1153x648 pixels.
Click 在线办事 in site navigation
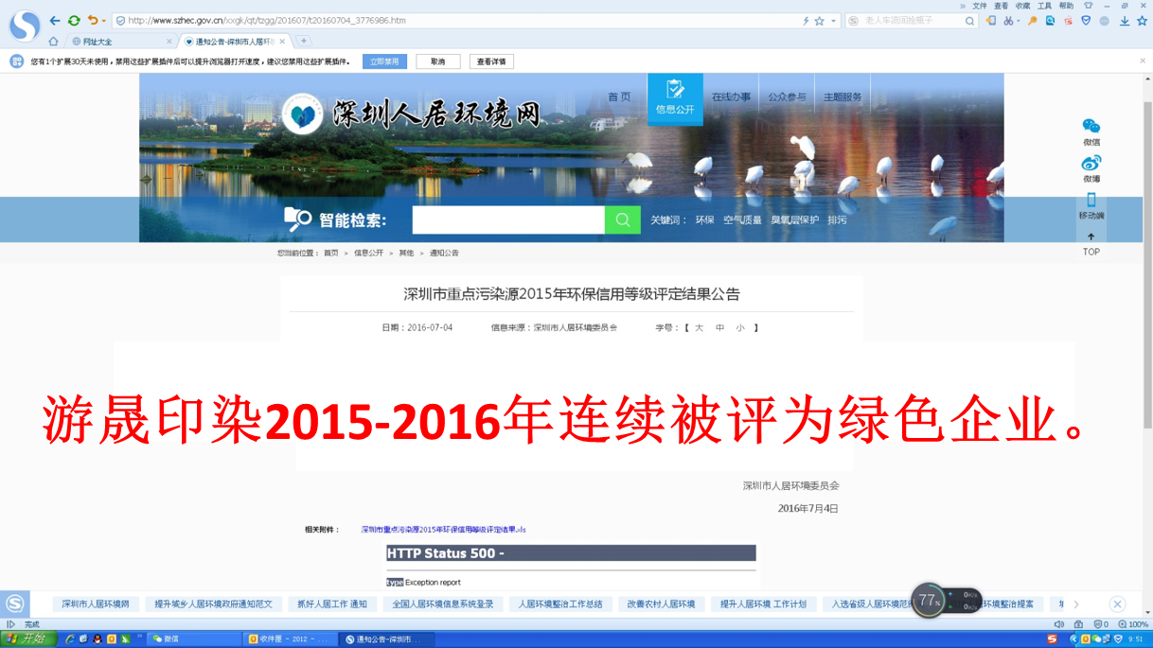[731, 97]
